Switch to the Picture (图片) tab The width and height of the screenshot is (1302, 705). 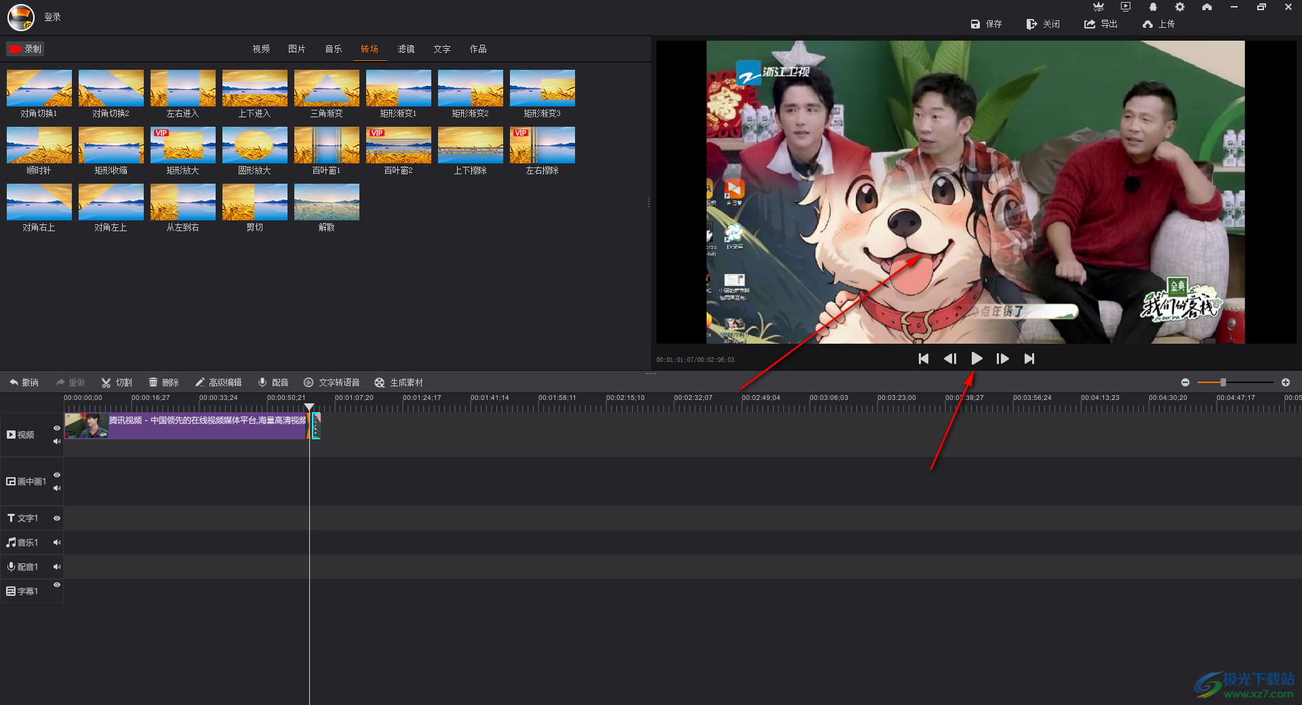[297, 49]
